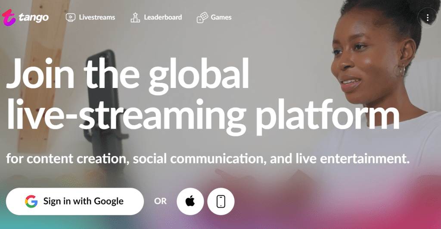Sign in with Google button

[x=75, y=201]
